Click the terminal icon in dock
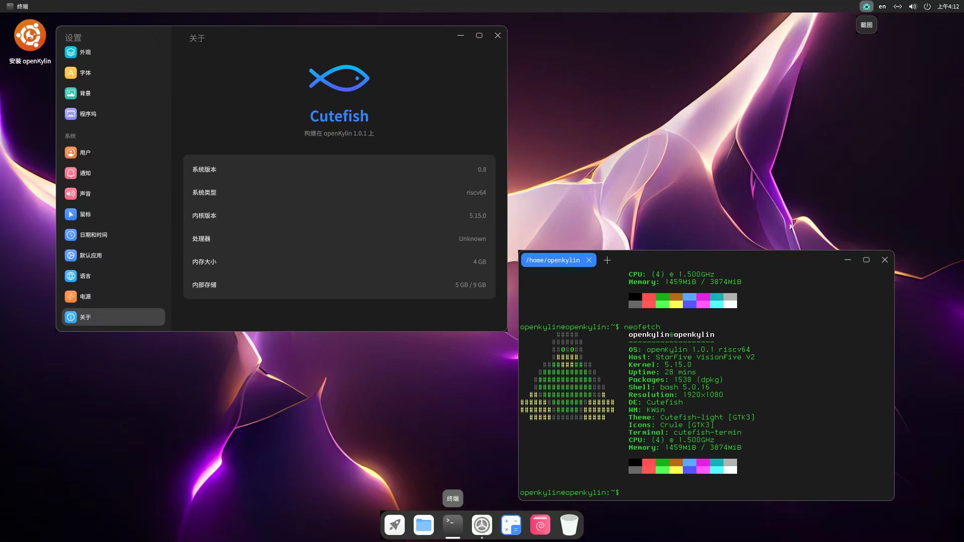This screenshot has height=542, width=964. click(x=453, y=525)
